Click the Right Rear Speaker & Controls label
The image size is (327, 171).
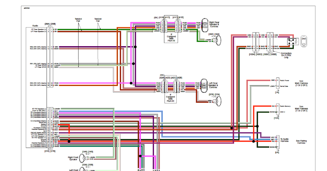[x=214, y=24]
